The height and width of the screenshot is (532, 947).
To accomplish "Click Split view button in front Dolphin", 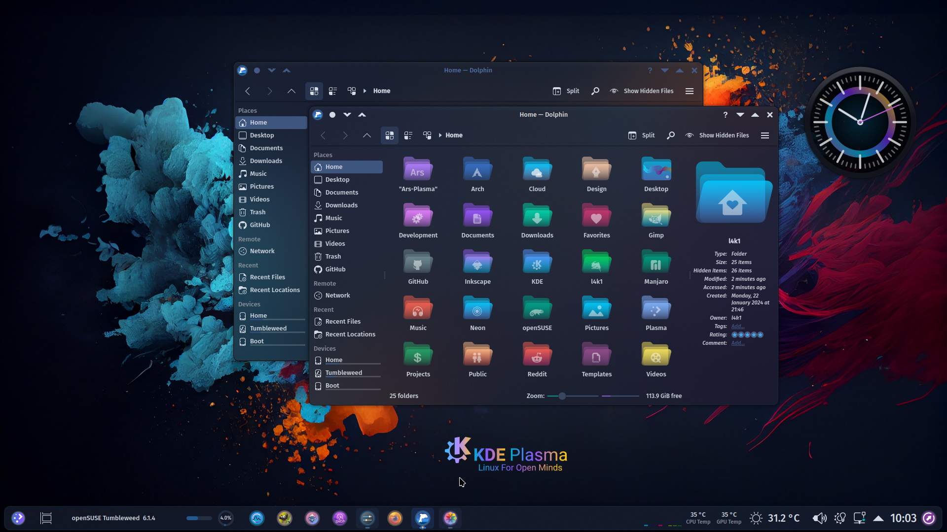I will [641, 135].
